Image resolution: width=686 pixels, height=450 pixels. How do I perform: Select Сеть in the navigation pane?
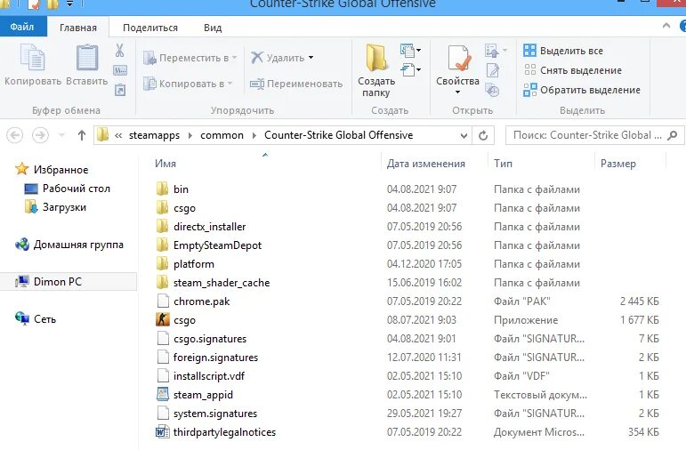(36, 318)
